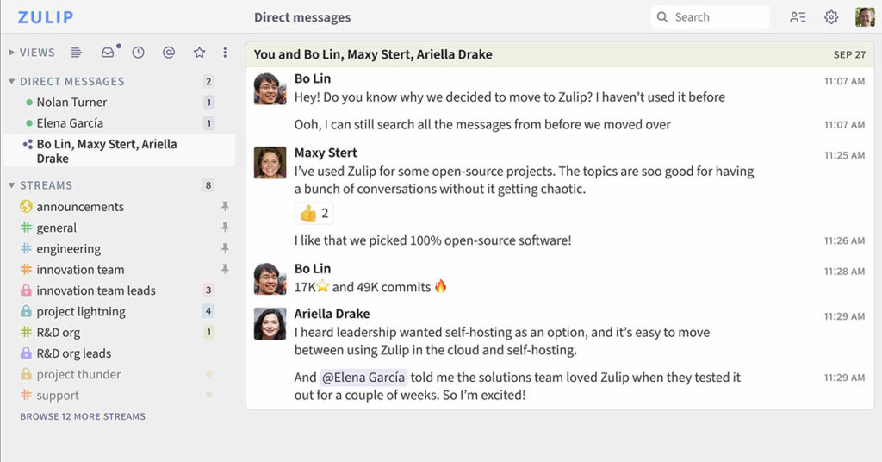Click Browse 12 more streams link
Screen dimensions: 882x462
tap(83, 416)
